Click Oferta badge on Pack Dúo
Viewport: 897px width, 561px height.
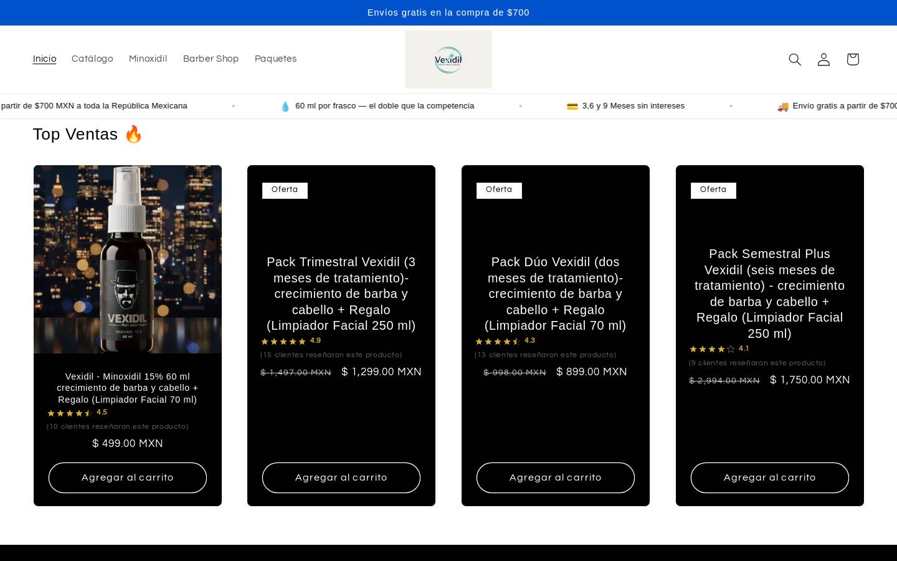point(500,190)
